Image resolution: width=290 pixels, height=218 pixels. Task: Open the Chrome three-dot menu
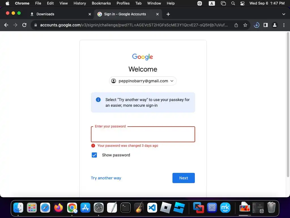(x=284, y=25)
